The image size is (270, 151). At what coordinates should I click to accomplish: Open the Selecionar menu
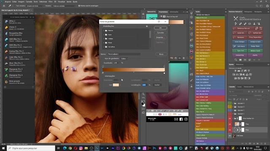(43, 2)
